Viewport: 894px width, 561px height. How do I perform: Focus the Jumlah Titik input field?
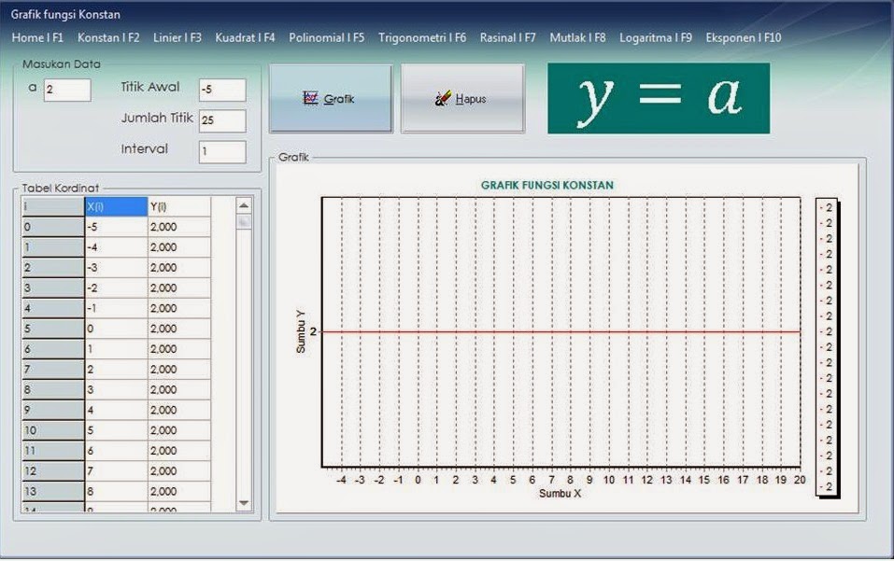coord(222,120)
